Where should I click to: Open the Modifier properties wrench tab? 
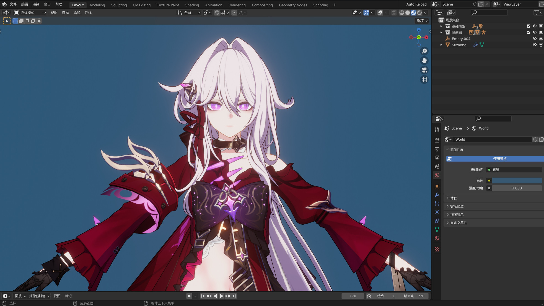click(x=437, y=195)
